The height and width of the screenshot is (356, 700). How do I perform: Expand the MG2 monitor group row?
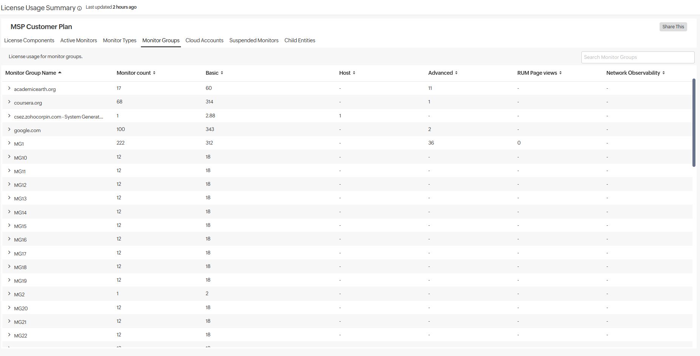pos(9,294)
